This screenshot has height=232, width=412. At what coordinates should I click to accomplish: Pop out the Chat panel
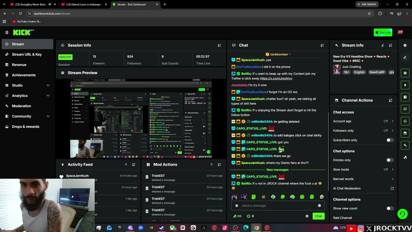click(322, 45)
